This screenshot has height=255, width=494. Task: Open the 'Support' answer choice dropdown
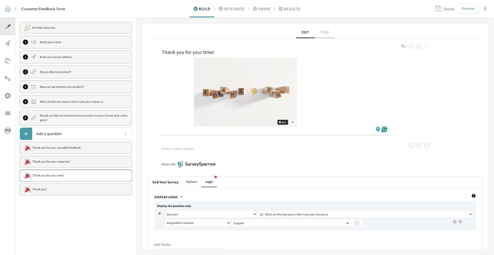291,223
